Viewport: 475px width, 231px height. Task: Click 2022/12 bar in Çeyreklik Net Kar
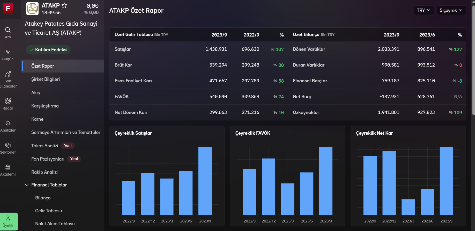pos(389,183)
